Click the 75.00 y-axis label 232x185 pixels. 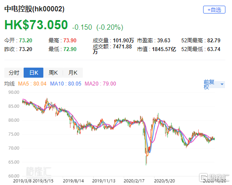tap(14, 134)
